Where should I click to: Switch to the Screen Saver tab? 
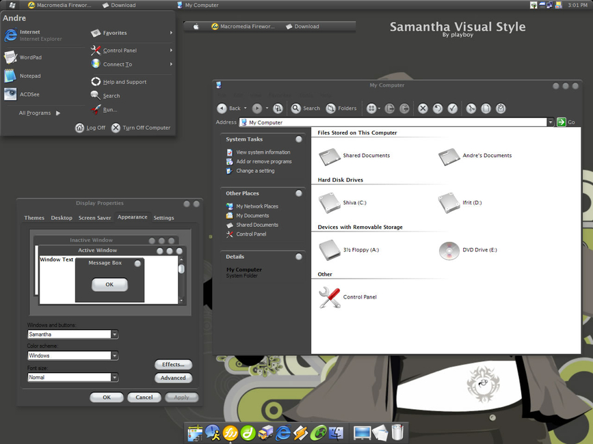click(x=94, y=218)
